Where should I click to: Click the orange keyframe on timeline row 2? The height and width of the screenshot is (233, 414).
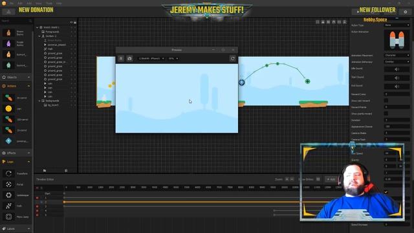click(64, 202)
